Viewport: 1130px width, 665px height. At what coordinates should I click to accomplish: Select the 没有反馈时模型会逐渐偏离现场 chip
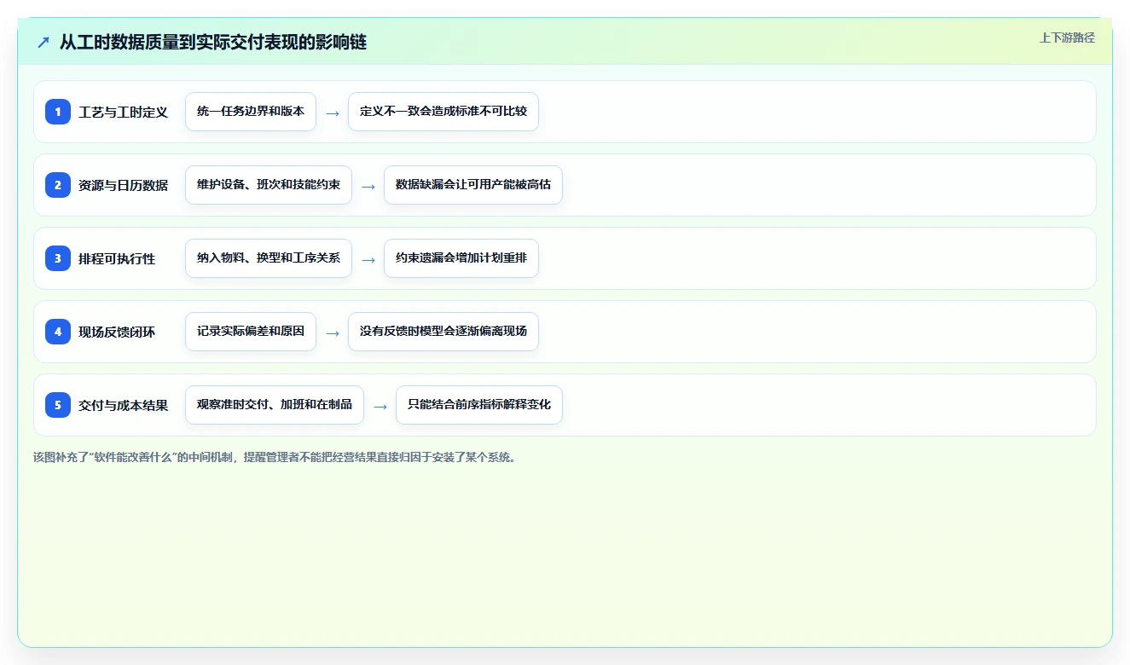(x=443, y=332)
